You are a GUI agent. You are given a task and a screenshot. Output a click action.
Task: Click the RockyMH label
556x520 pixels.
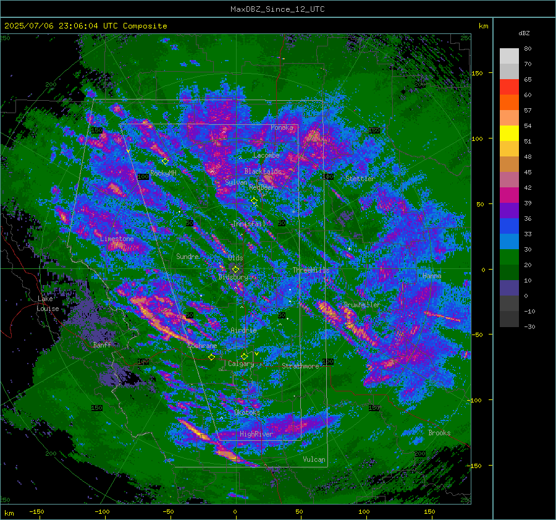[x=163, y=173]
